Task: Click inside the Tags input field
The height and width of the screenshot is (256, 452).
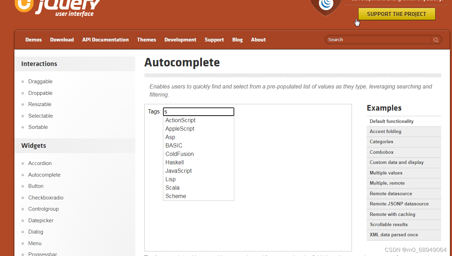Action: 198,111
